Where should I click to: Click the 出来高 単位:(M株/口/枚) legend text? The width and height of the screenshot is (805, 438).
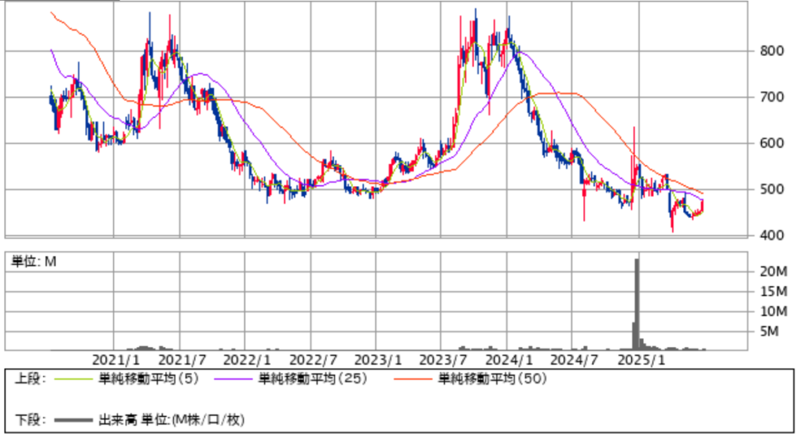pos(171,420)
